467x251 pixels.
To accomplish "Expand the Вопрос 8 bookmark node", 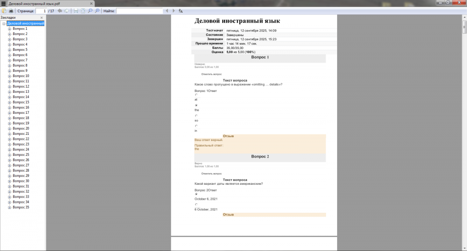I will [9, 66].
